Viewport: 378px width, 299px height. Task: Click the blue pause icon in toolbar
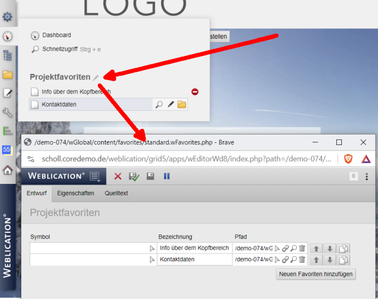pyautogui.click(x=167, y=176)
